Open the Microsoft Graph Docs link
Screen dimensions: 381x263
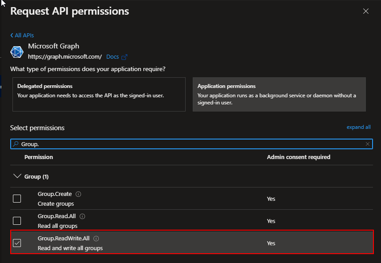113,57
